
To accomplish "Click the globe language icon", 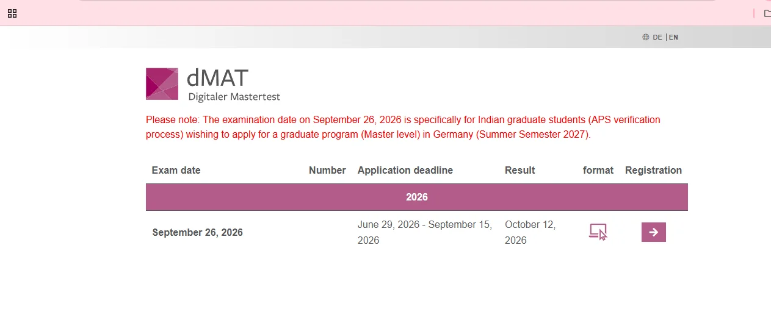I will click(646, 37).
